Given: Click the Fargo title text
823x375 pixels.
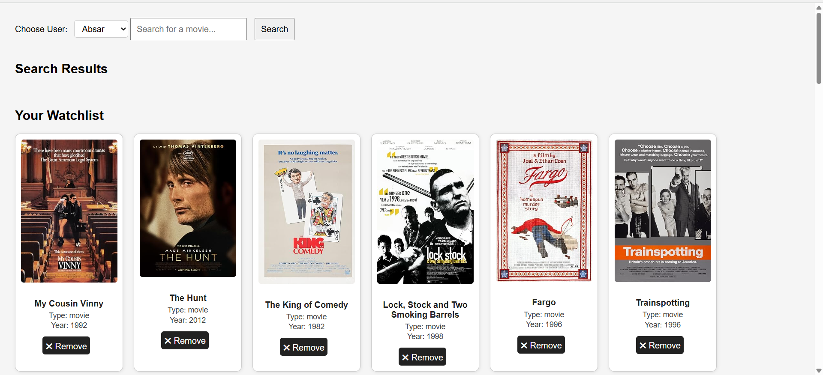Looking at the screenshot, I should [544, 302].
